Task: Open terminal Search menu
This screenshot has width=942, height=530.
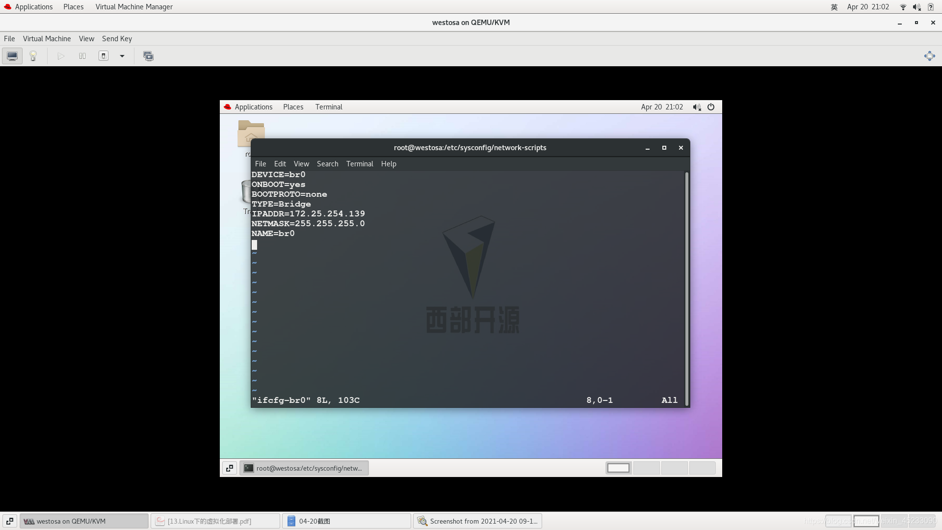Action: click(x=328, y=164)
